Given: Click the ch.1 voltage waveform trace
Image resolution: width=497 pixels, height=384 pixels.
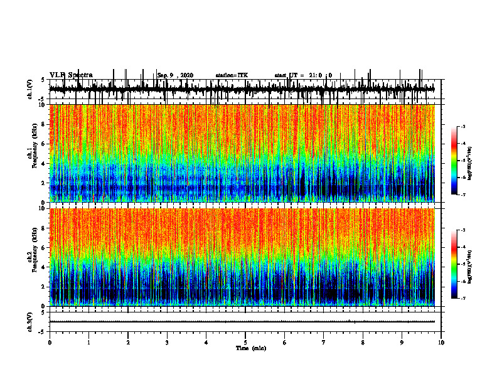Looking at the screenshot, I should (242, 89).
